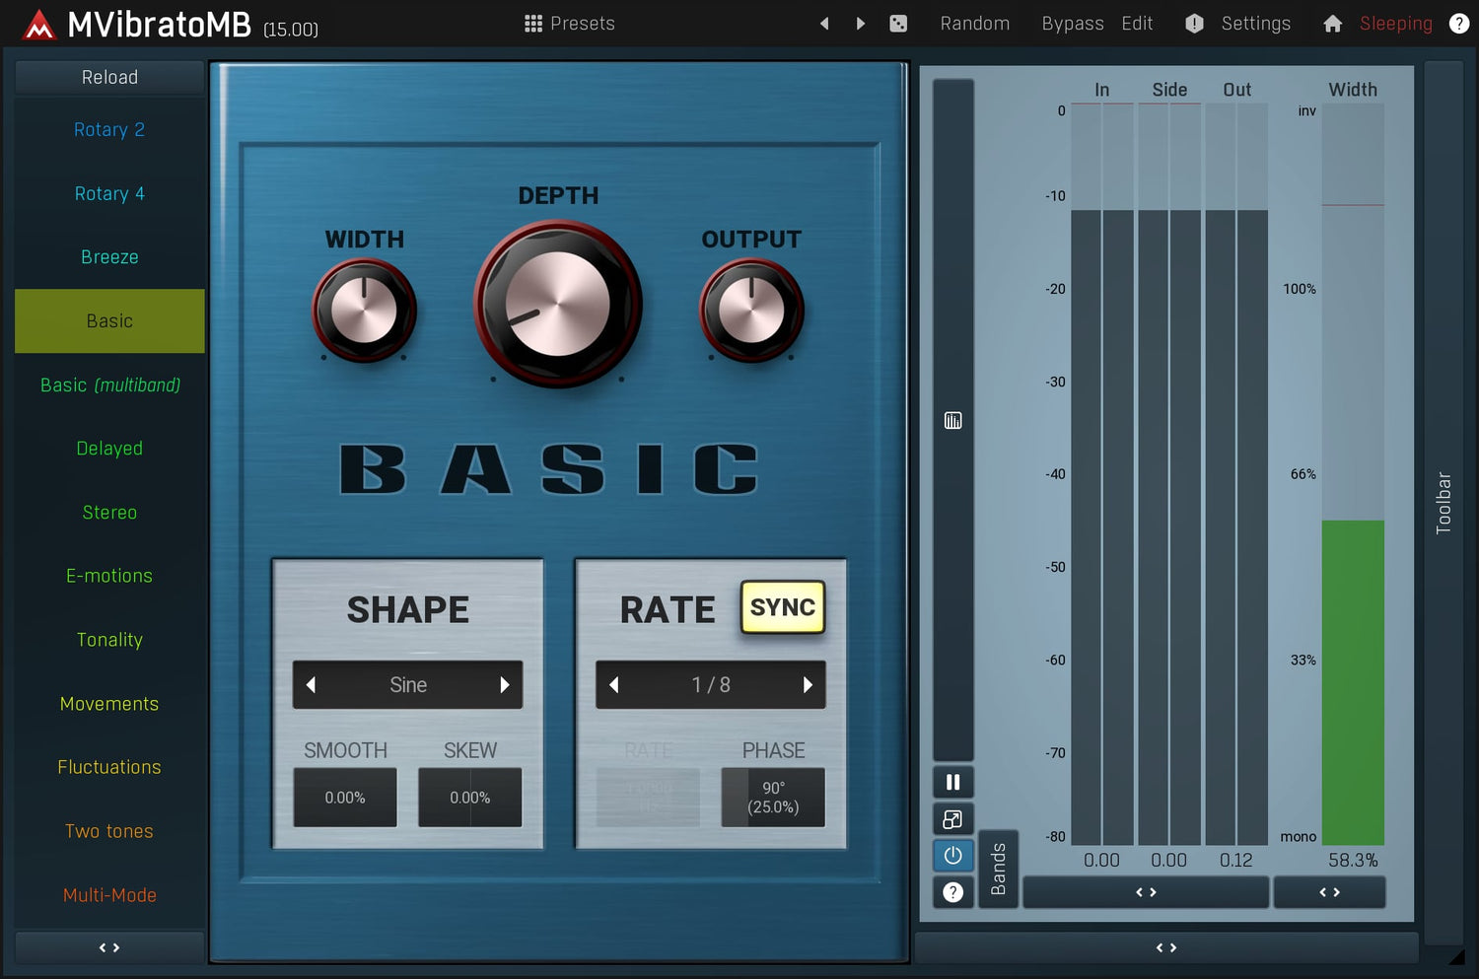Image resolution: width=1479 pixels, height=979 pixels.
Task: Click the random dice icon in top bar
Action: (898, 24)
